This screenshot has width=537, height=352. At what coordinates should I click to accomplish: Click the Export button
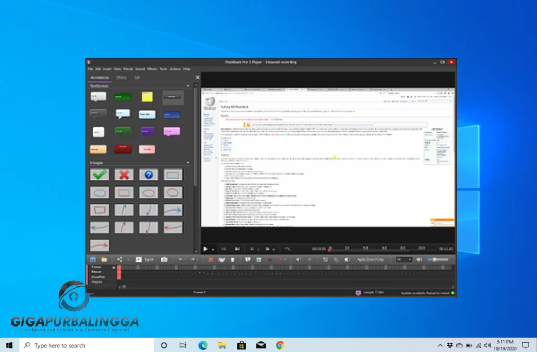[x=146, y=259]
